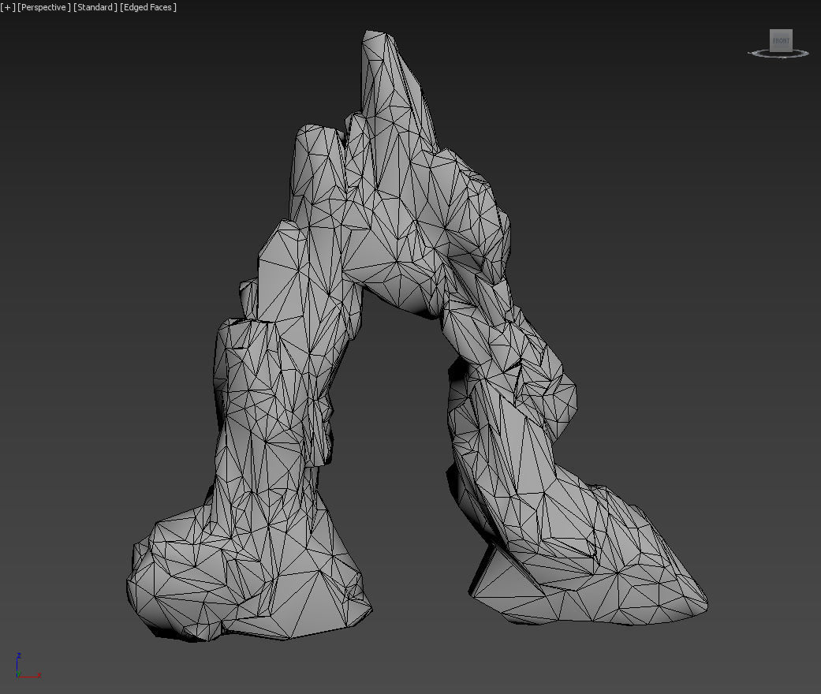
Task: Click the ViewCube Front face
Action: 781,40
